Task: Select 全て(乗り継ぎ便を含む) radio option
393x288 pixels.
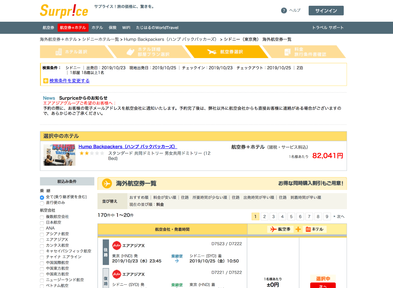Action: [42, 197]
